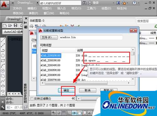
Task: Toggle 3D Object Snap in status bar
Action: coord(84,113)
